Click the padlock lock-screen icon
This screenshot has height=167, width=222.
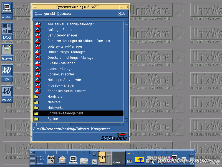point(94,154)
